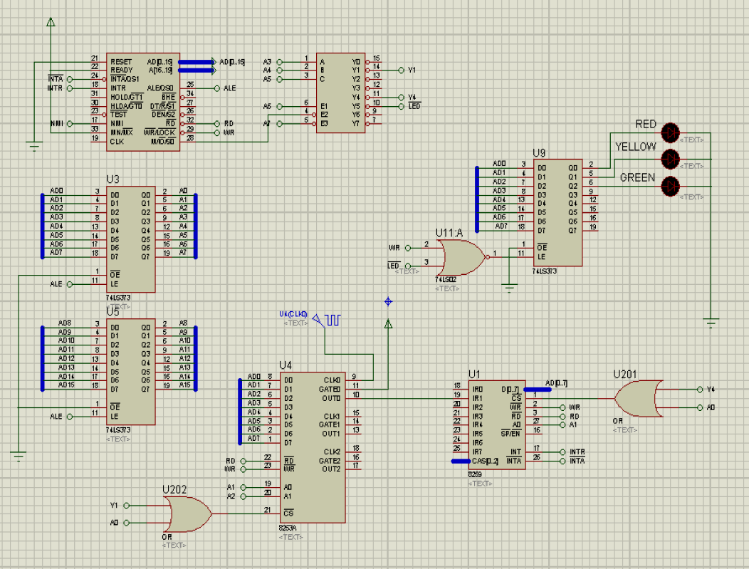The image size is (749, 569).
Task: Select the decoder chip with Y0–Y7 outputs
Action: pyautogui.click(x=340, y=93)
